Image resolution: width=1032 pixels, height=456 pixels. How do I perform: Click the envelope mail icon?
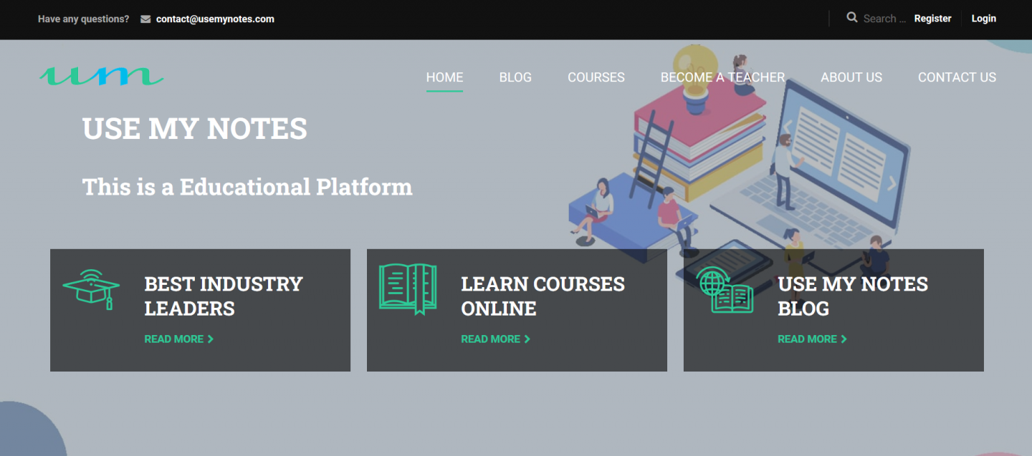(x=145, y=19)
